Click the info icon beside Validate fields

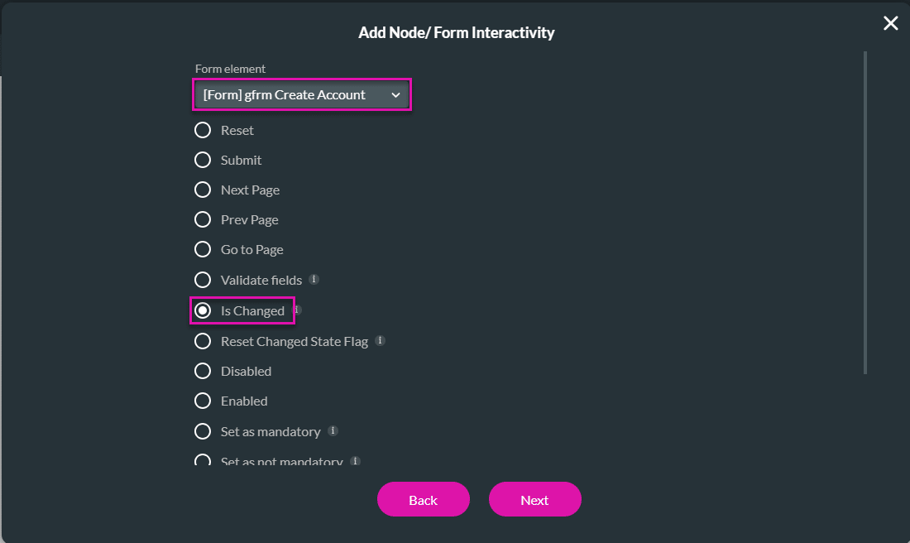(x=314, y=279)
